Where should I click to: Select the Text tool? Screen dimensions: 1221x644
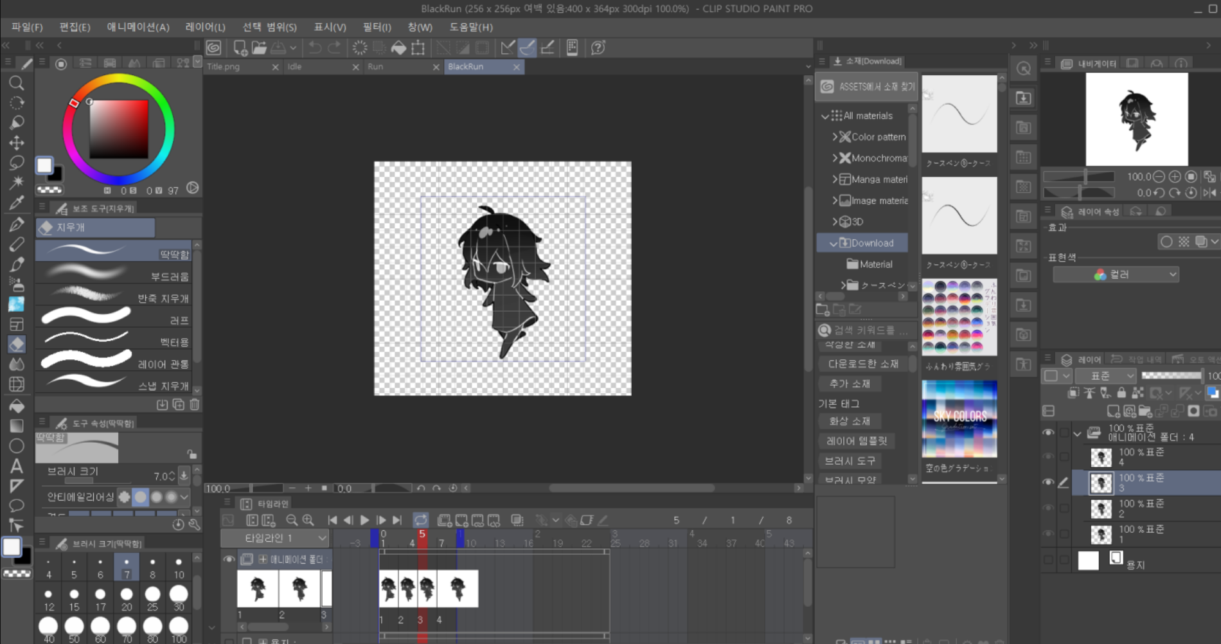pyautogui.click(x=17, y=466)
